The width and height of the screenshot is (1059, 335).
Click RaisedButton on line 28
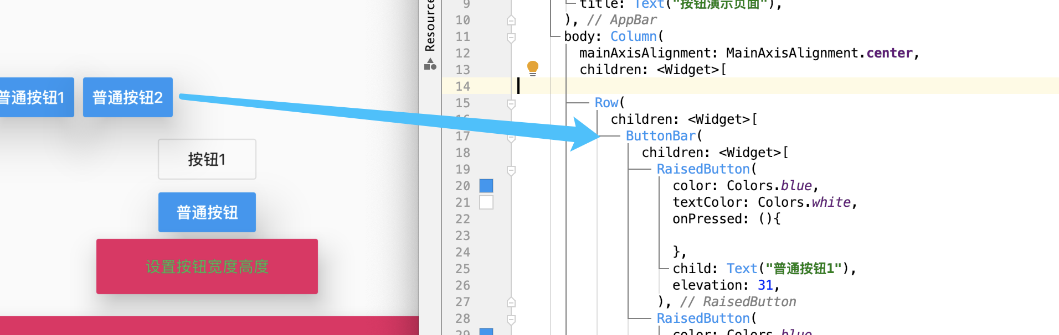click(703, 318)
